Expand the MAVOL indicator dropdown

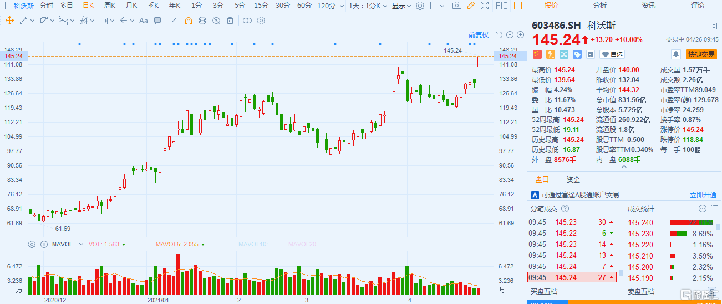82,244
